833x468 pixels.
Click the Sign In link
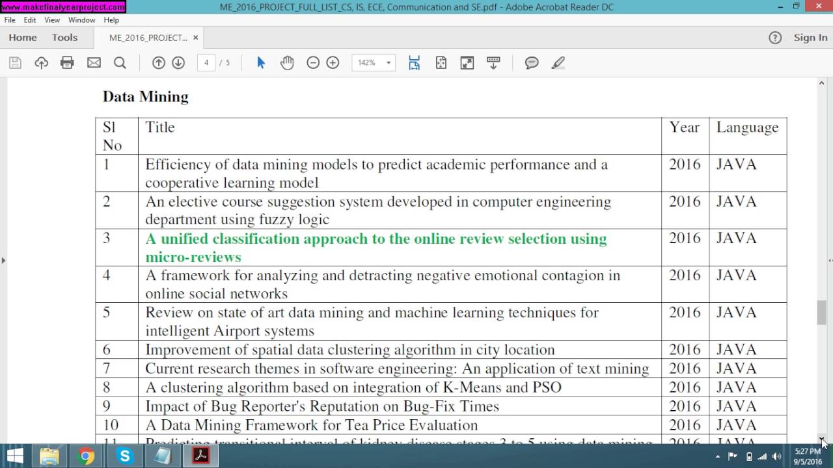(810, 38)
